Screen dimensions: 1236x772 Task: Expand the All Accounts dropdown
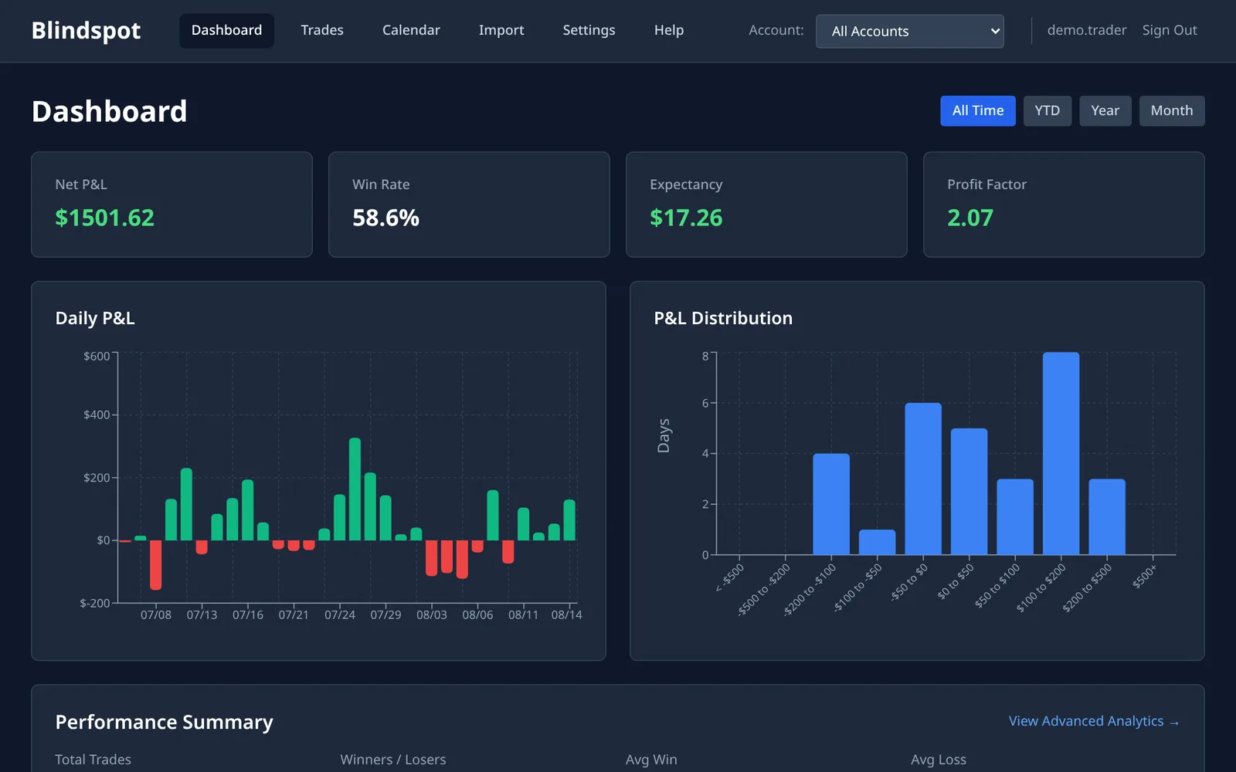point(910,31)
